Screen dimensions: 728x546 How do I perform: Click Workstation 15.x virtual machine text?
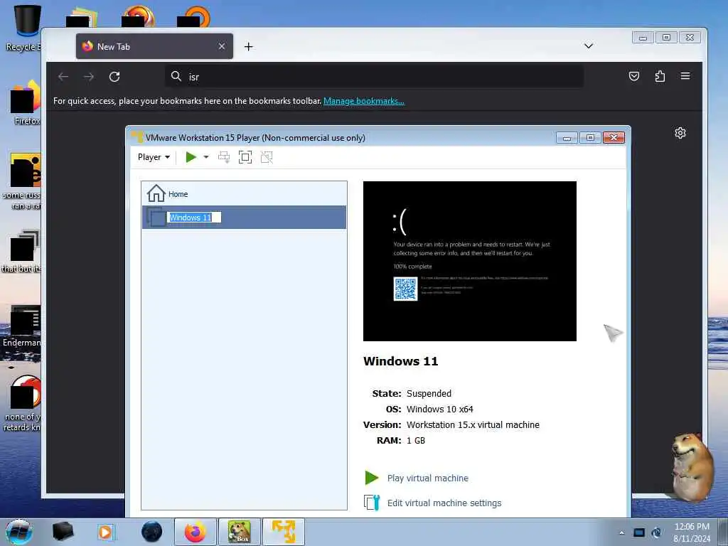pyautogui.click(x=473, y=425)
